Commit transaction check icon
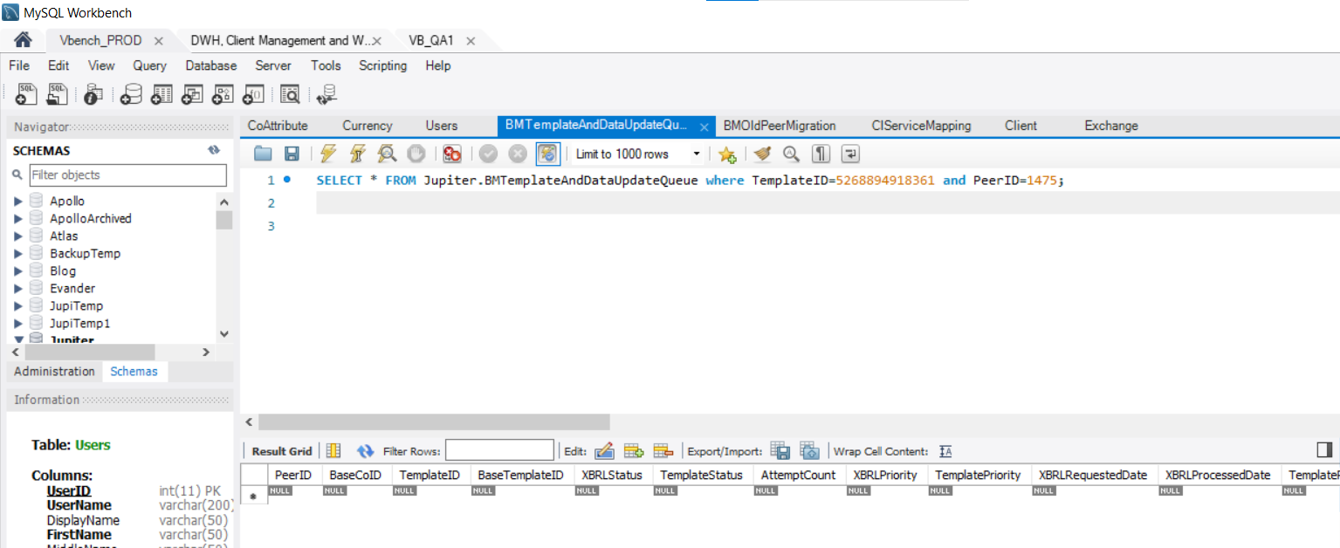This screenshot has height=548, width=1340. 488,154
